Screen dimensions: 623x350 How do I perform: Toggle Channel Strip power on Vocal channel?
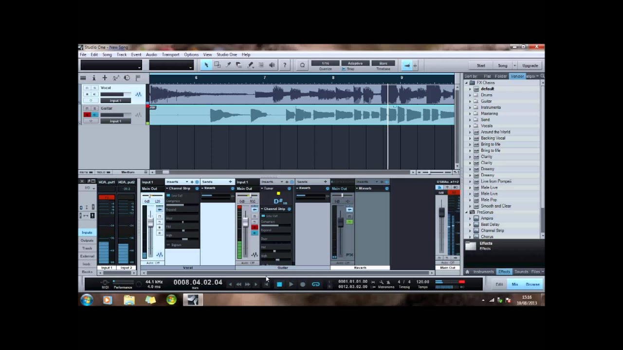197,189
